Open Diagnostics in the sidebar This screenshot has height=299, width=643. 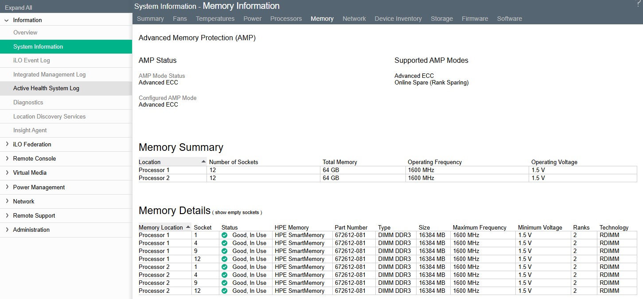click(x=28, y=102)
